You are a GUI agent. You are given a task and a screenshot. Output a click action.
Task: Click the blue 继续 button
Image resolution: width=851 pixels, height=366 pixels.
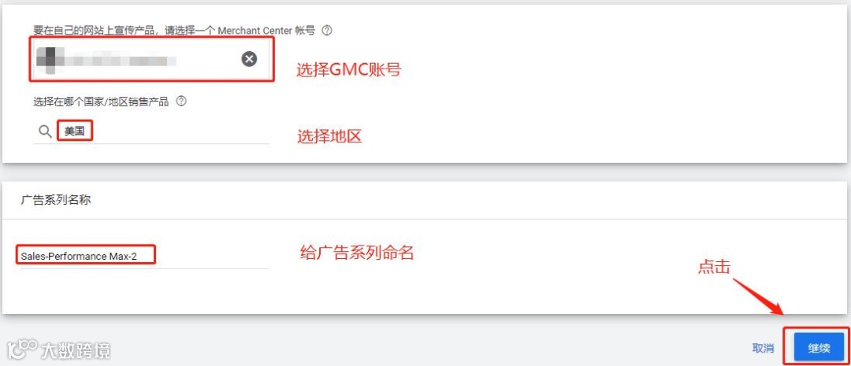click(x=819, y=348)
